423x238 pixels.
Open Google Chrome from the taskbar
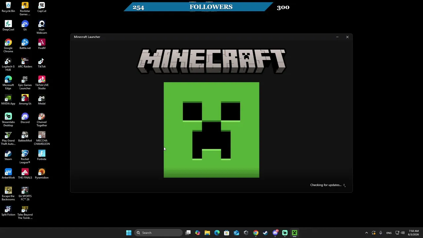pyautogui.click(x=256, y=233)
